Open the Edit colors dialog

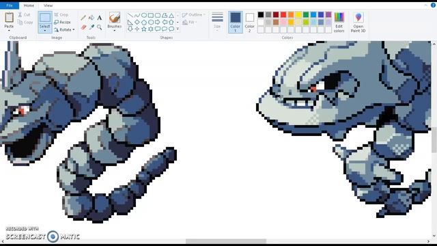pyautogui.click(x=339, y=23)
